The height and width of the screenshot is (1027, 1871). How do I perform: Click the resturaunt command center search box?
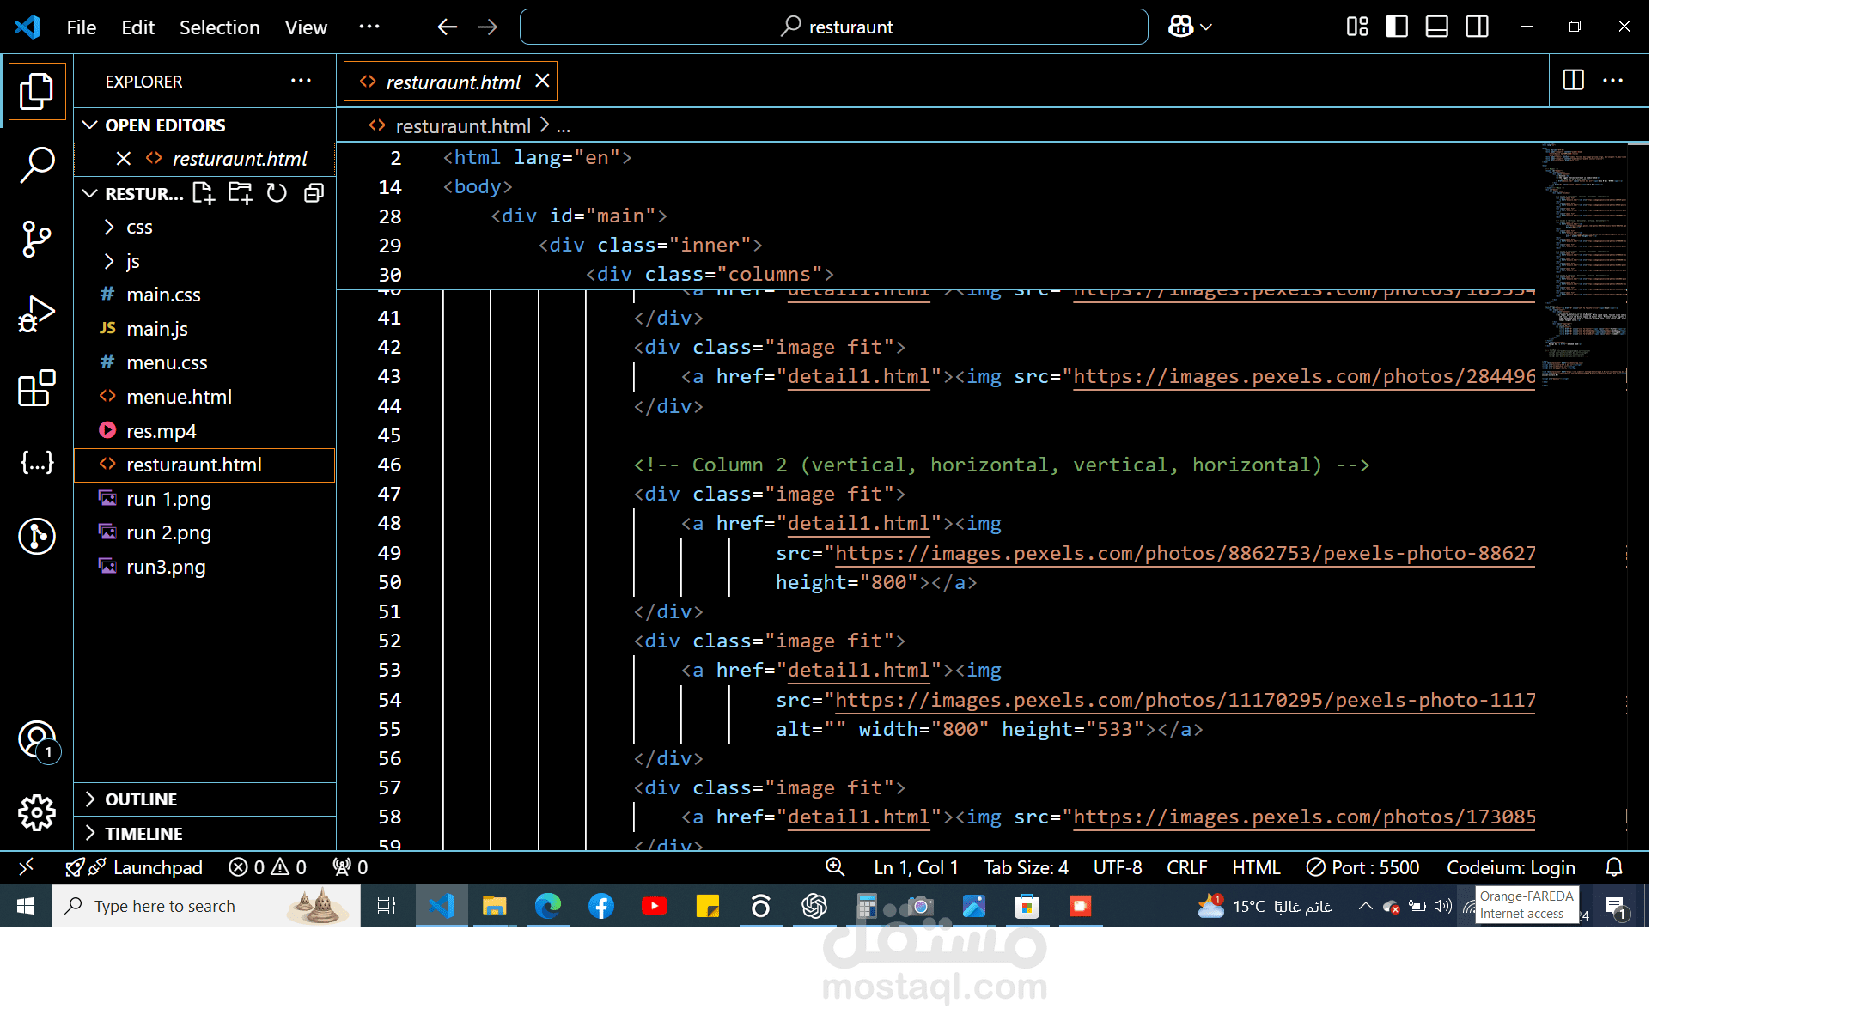(833, 27)
